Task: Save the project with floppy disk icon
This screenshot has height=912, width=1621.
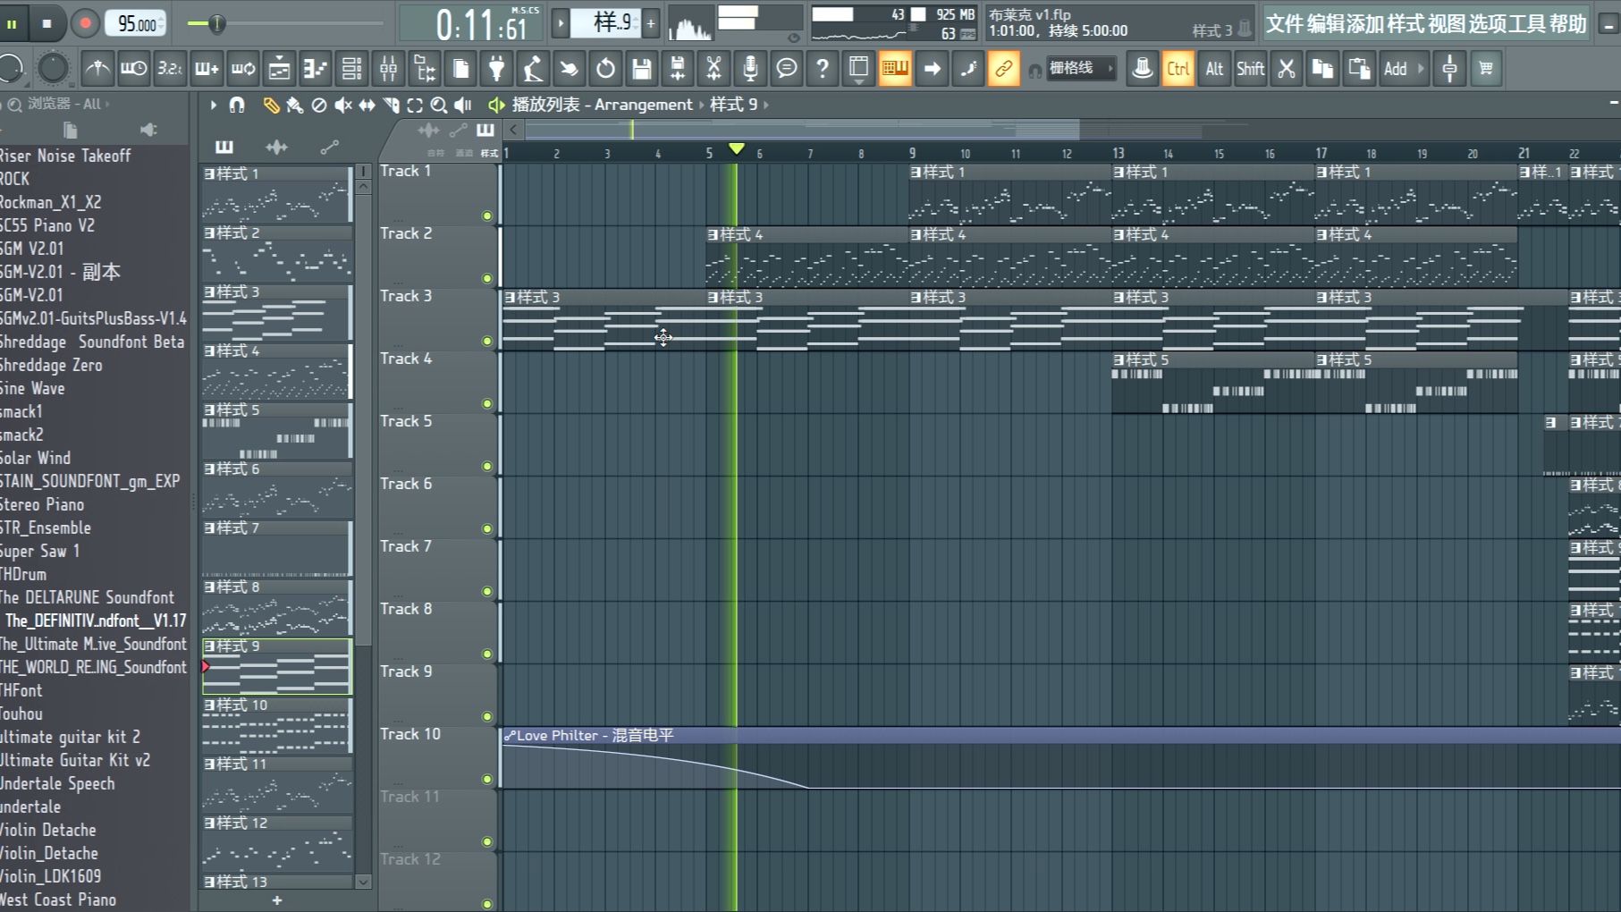Action: pyautogui.click(x=641, y=69)
